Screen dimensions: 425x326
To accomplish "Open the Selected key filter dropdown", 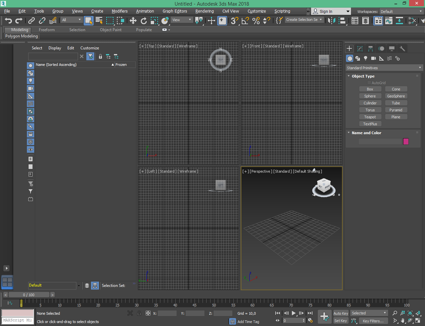I will (x=369, y=313).
